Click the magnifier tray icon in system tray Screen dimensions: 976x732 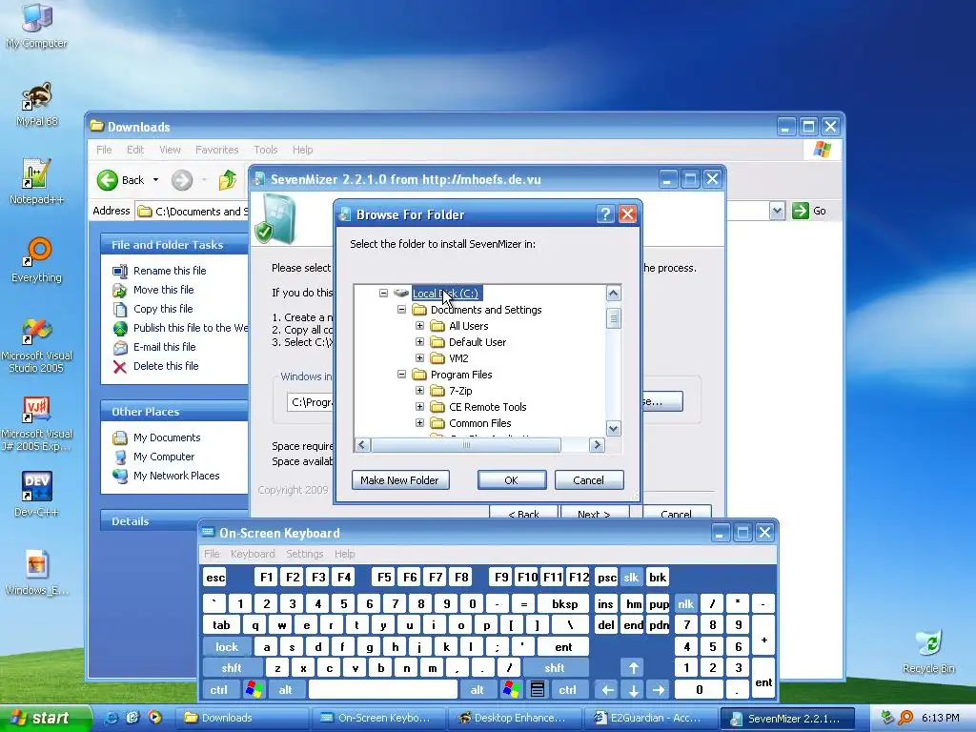click(905, 718)
